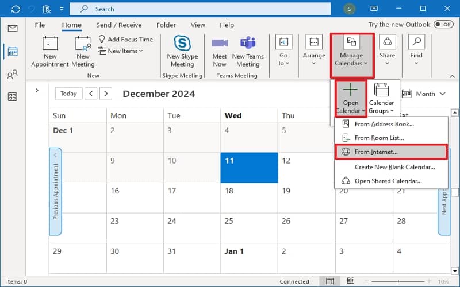Viewport: 460px width, 287px height.
Task: Toggle Try the new Outlook switch
Action: coord(443,24)
